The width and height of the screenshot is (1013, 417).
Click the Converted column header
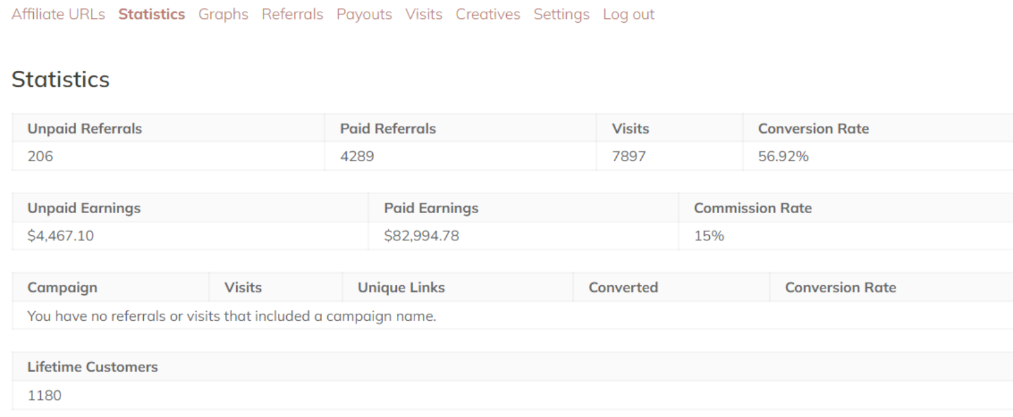[623, 287]
